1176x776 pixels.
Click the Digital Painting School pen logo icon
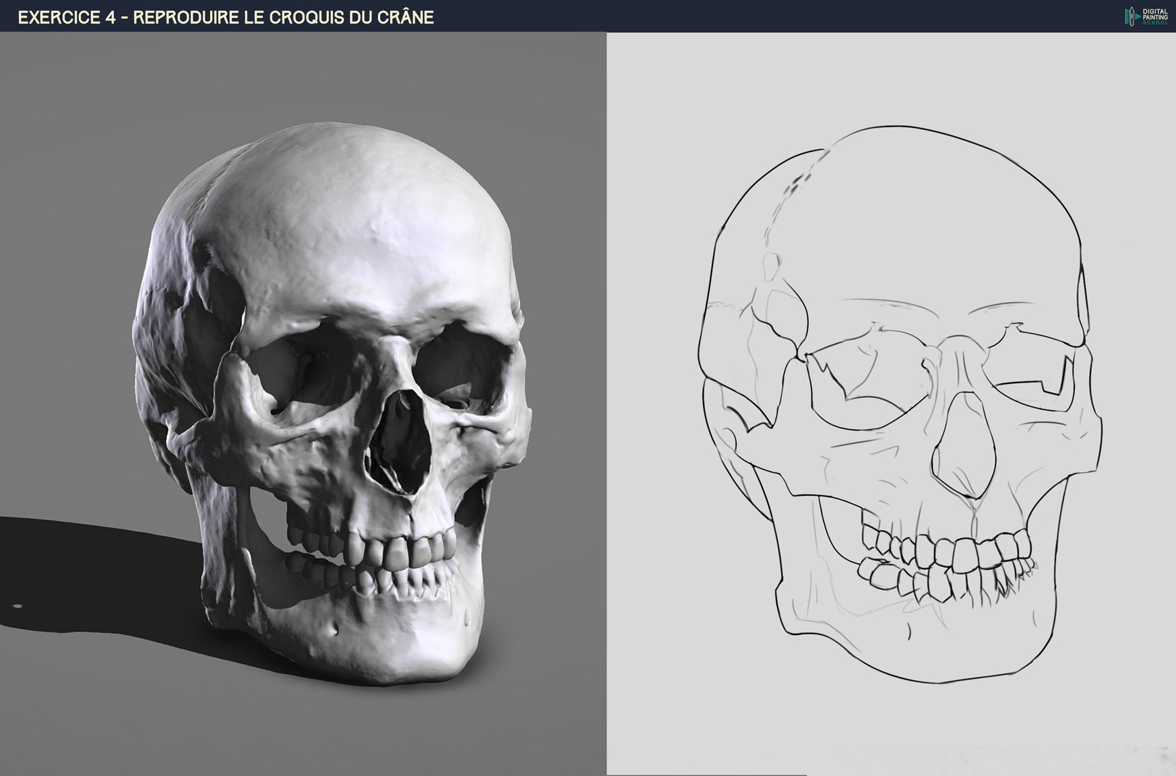(1130, 16)
